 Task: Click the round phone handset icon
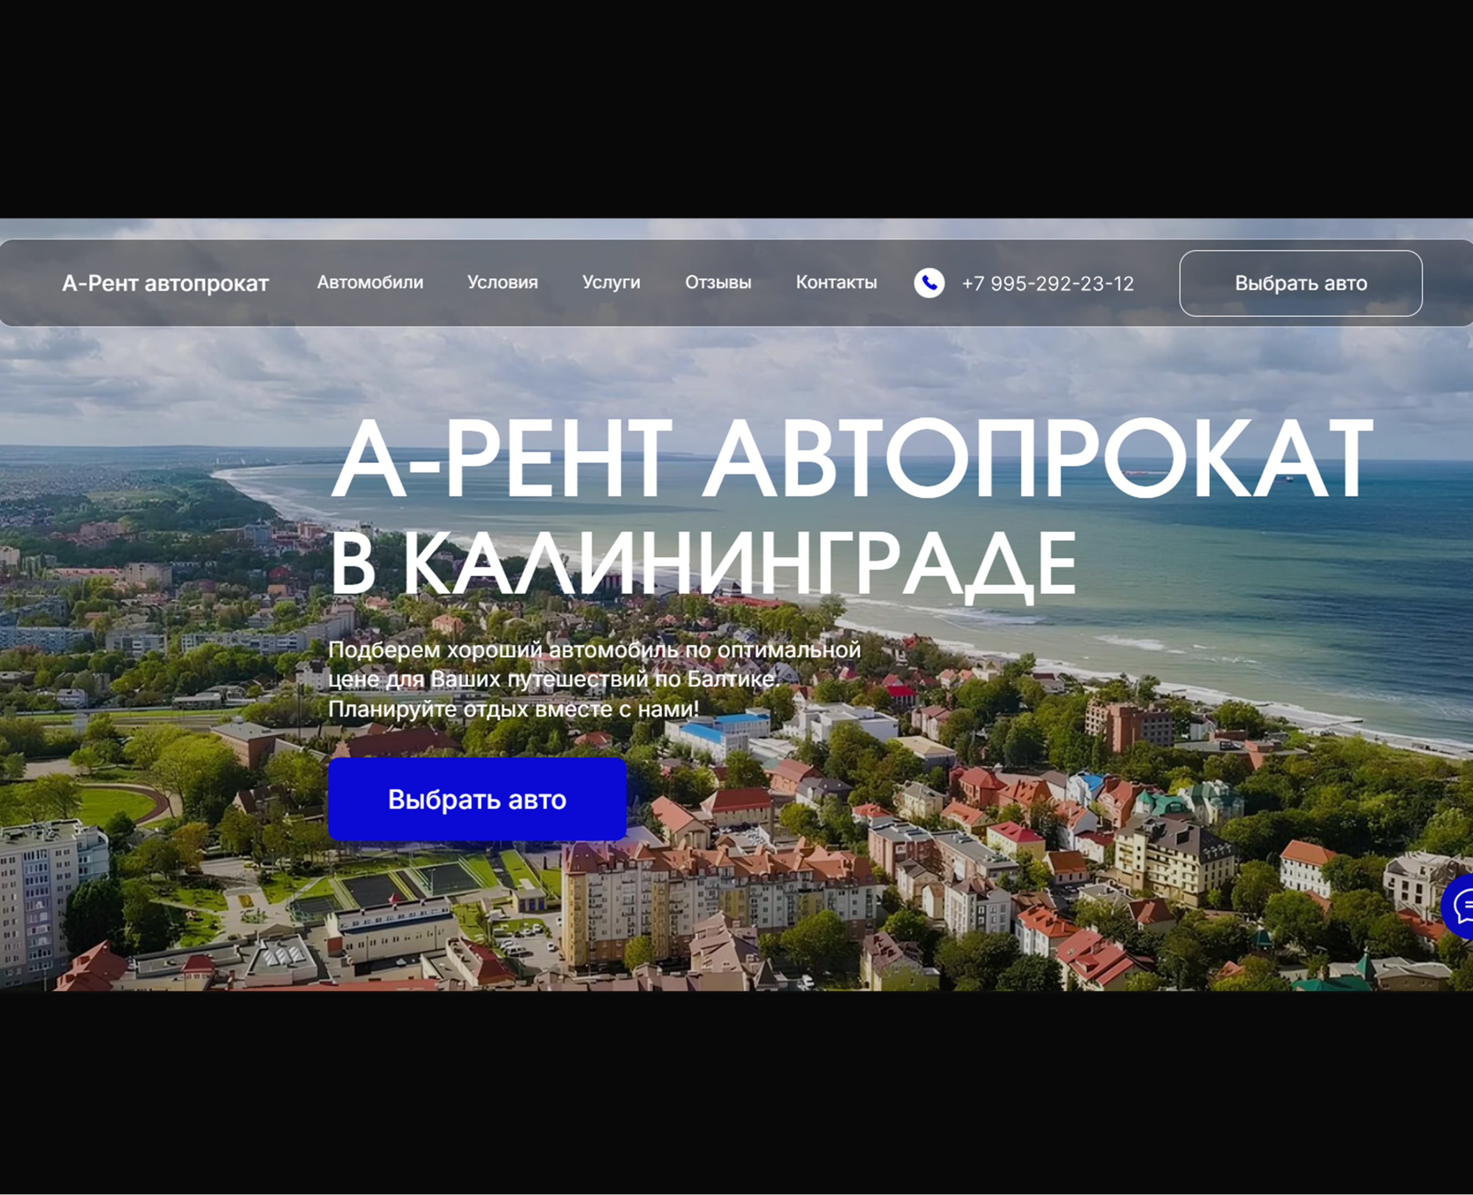pos(929,283)
